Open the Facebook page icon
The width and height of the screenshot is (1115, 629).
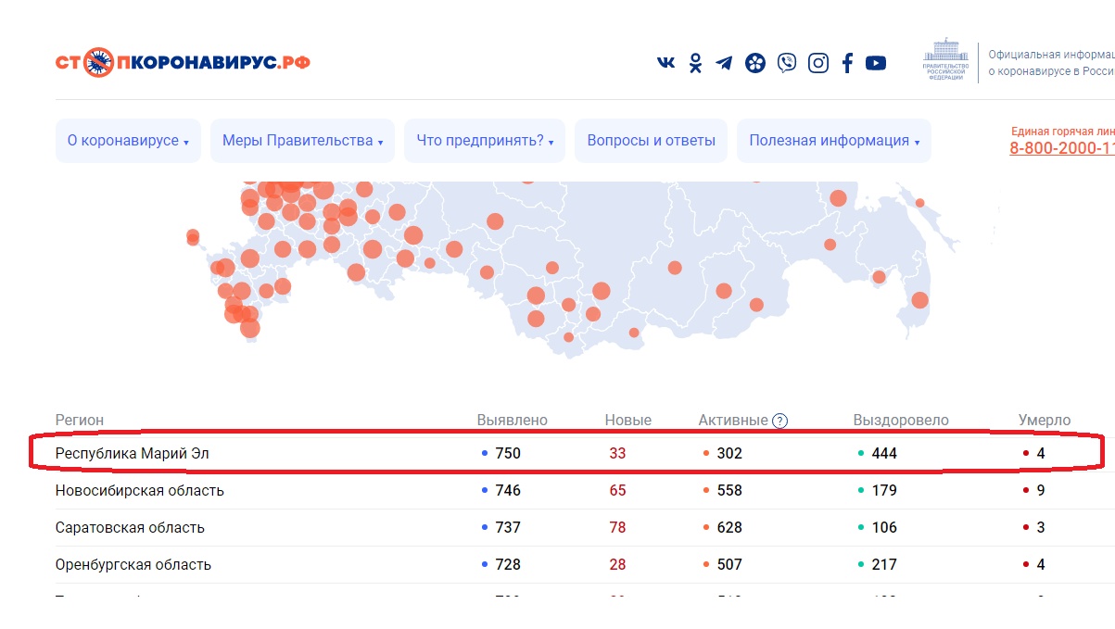point(847,63)
